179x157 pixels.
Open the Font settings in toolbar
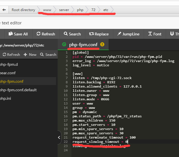tap(155, 34)
